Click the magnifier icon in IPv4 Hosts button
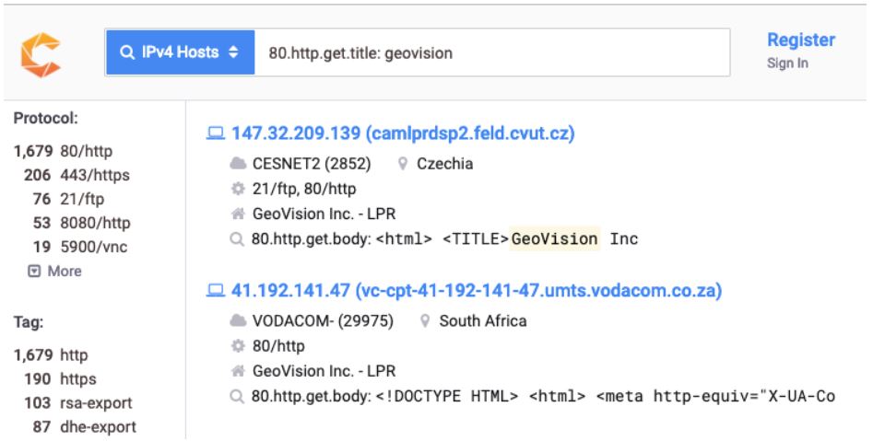 pyautogui.click(x=127, y=52)
